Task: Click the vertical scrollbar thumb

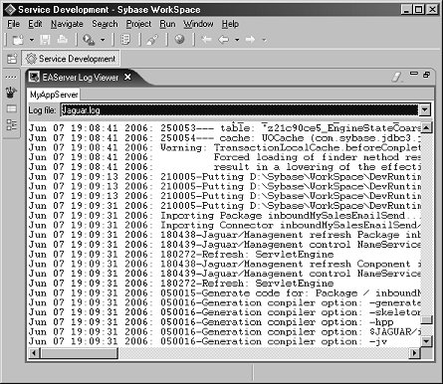Action: 427,320
